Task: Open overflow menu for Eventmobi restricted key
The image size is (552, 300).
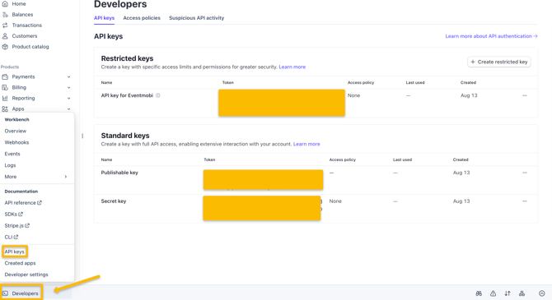Action: [525, 95]
